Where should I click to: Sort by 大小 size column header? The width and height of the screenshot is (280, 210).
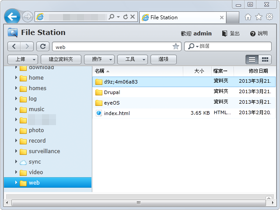[197, 71]
